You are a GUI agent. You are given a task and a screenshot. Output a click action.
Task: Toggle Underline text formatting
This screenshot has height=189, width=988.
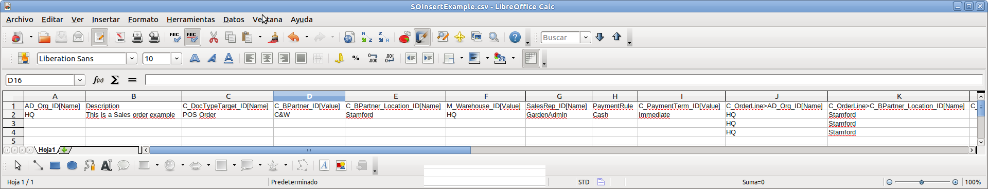228,58
